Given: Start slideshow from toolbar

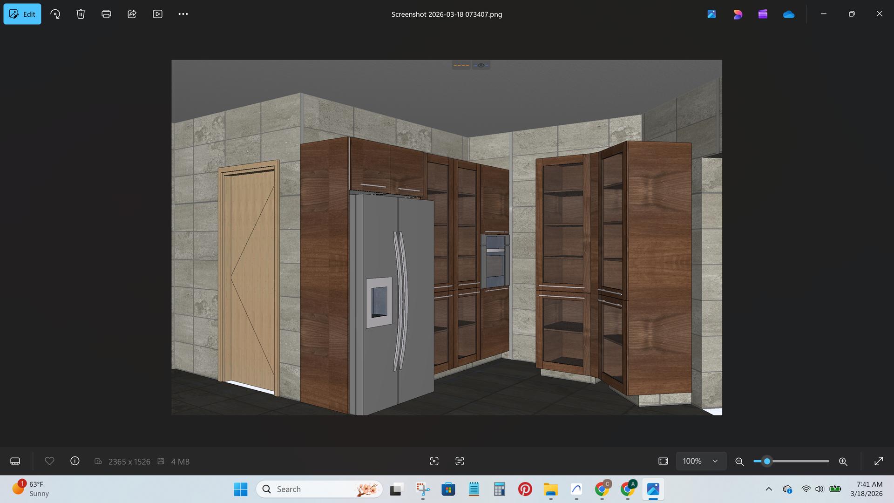Looking at the screenshot, I should click(157, 14).
